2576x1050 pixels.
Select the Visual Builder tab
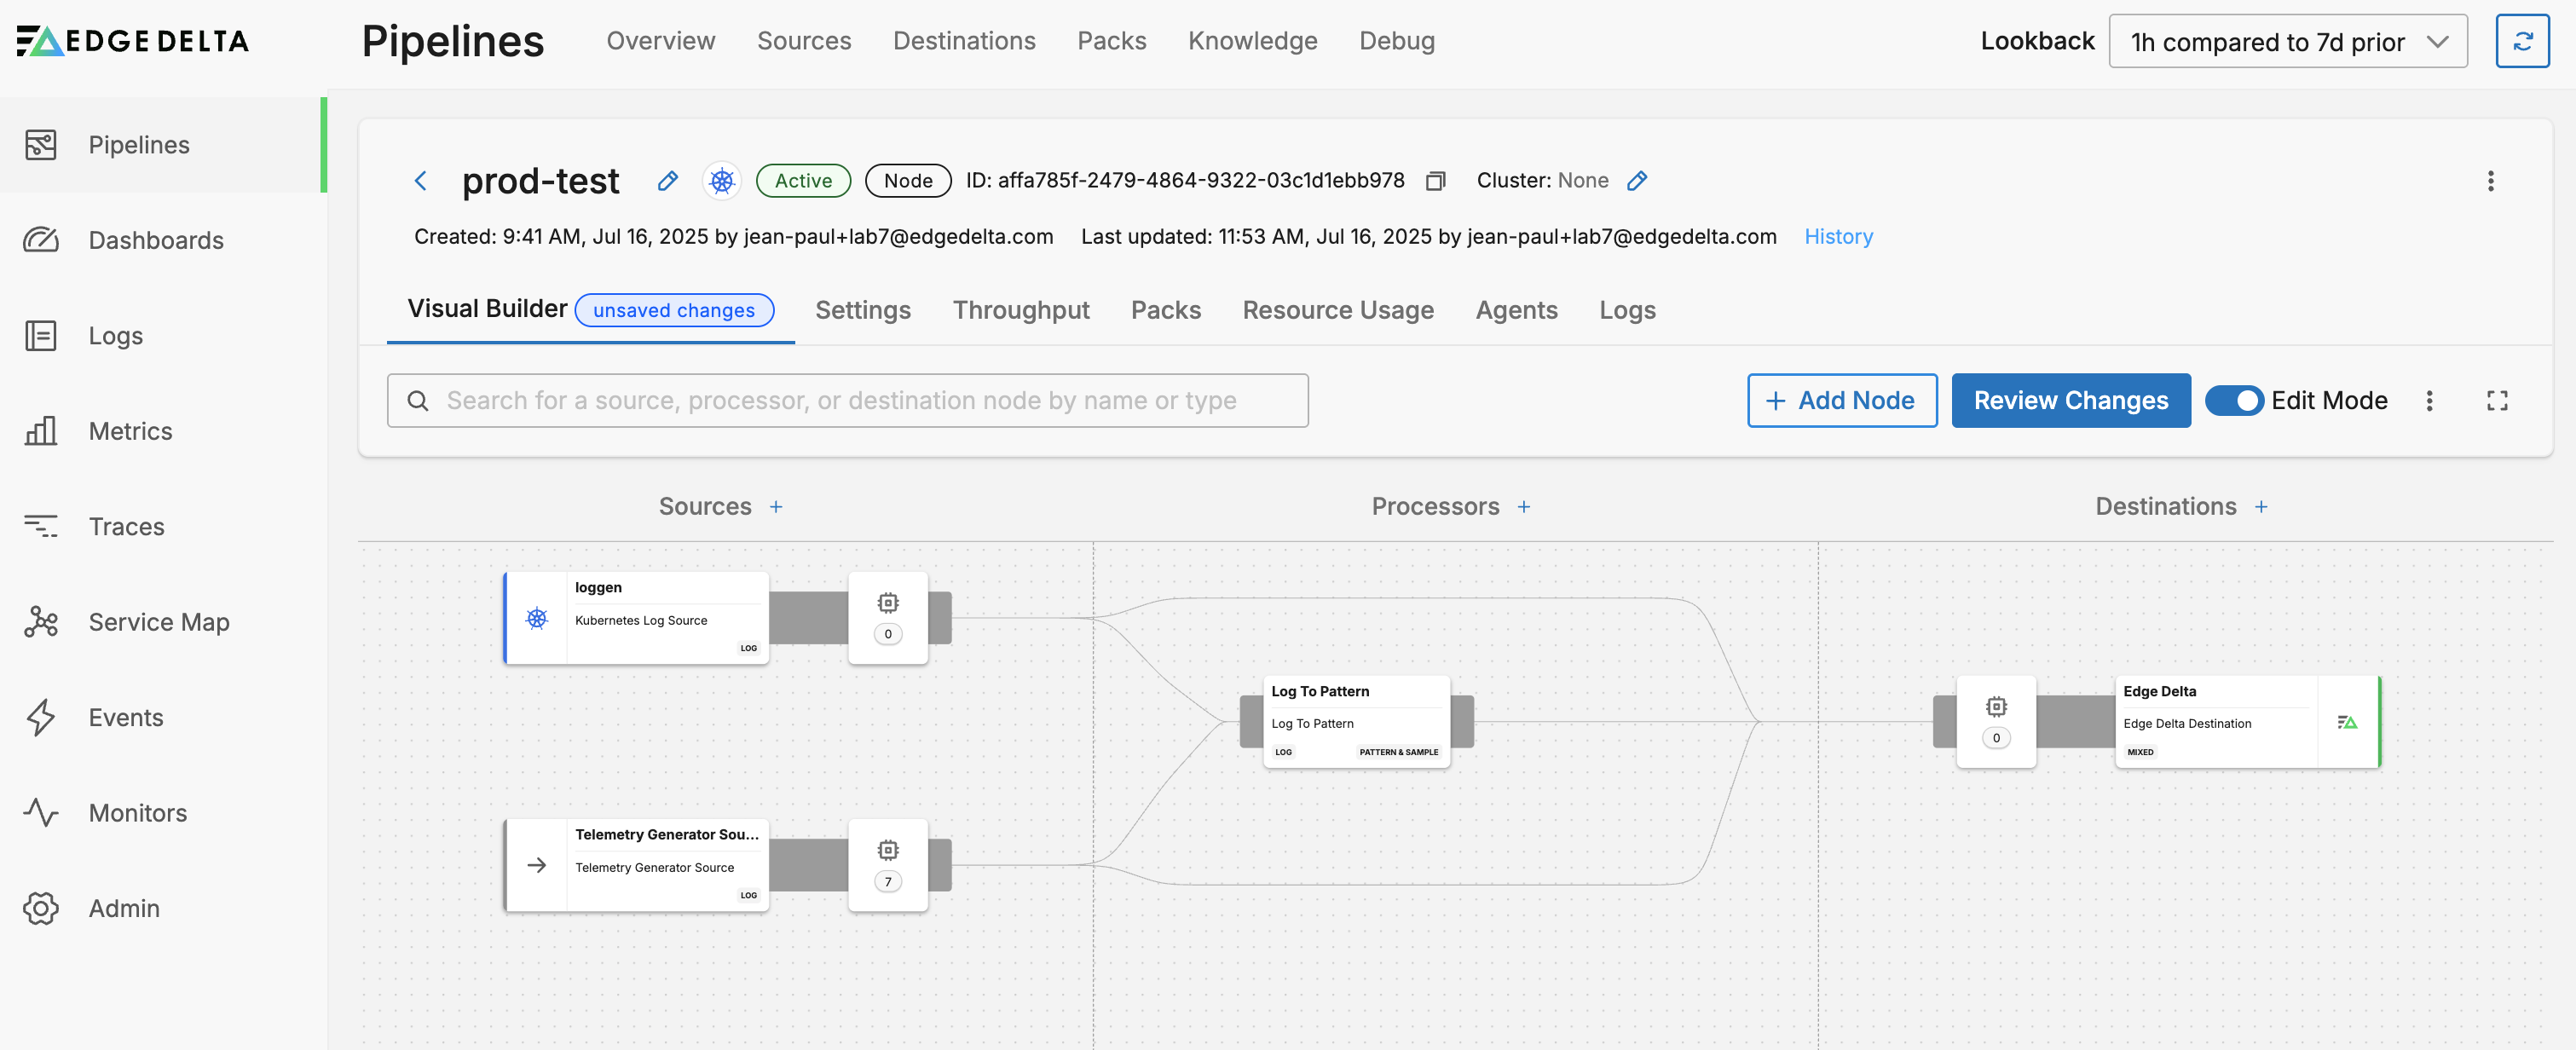[x=487, y=309]
